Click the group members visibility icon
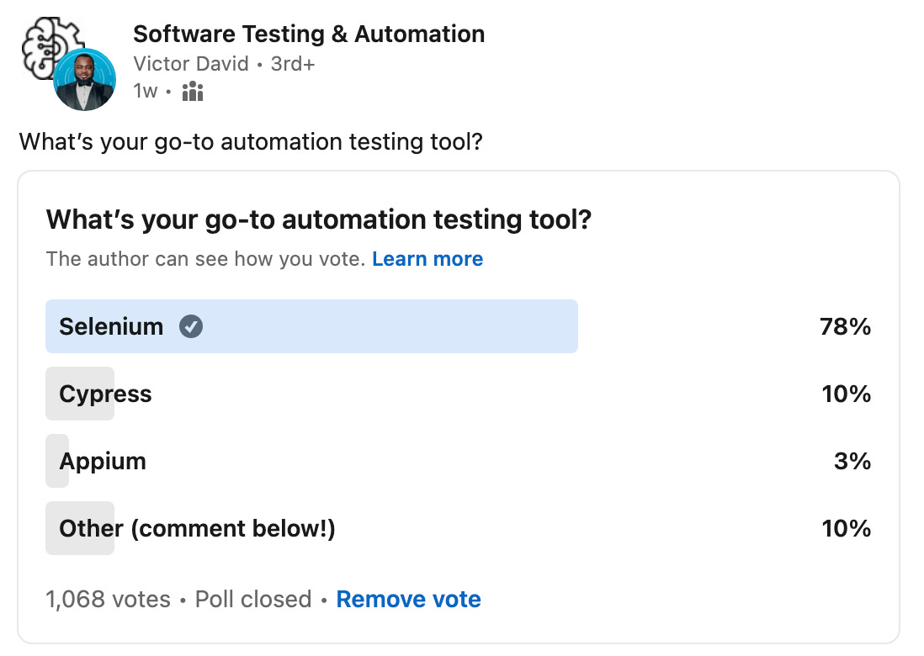924x656 pixels. click(193, 91)
